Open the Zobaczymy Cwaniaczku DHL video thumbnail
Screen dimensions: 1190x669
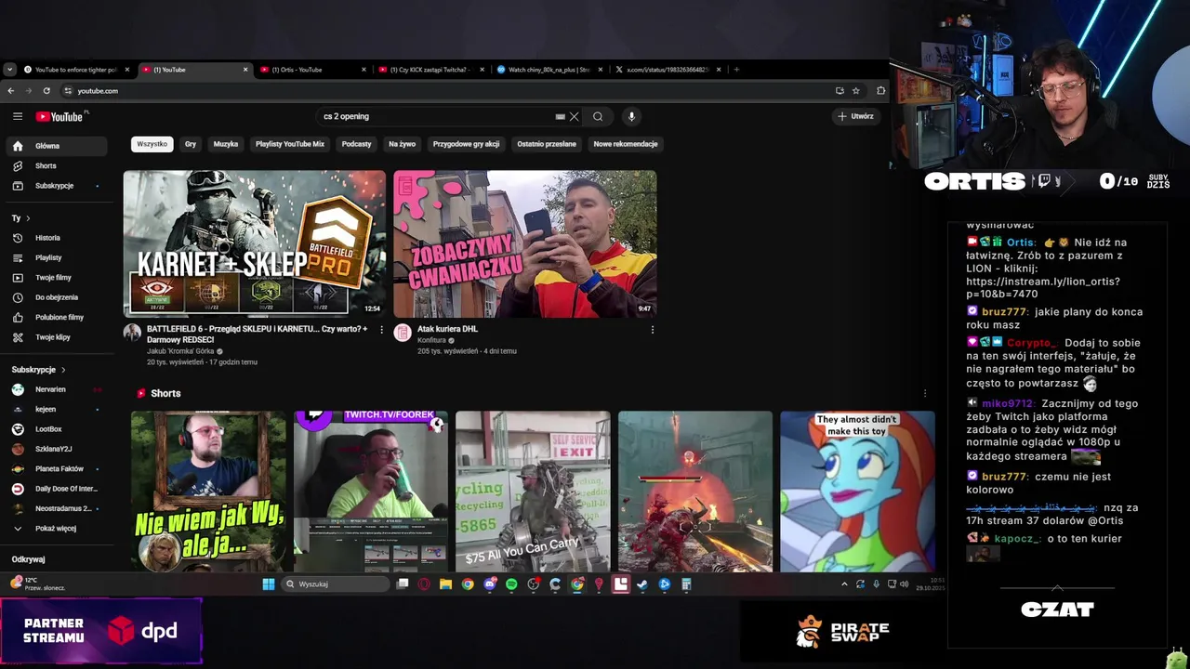click(x=525, y=243)
